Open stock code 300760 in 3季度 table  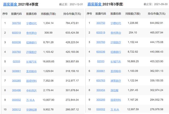101,42
